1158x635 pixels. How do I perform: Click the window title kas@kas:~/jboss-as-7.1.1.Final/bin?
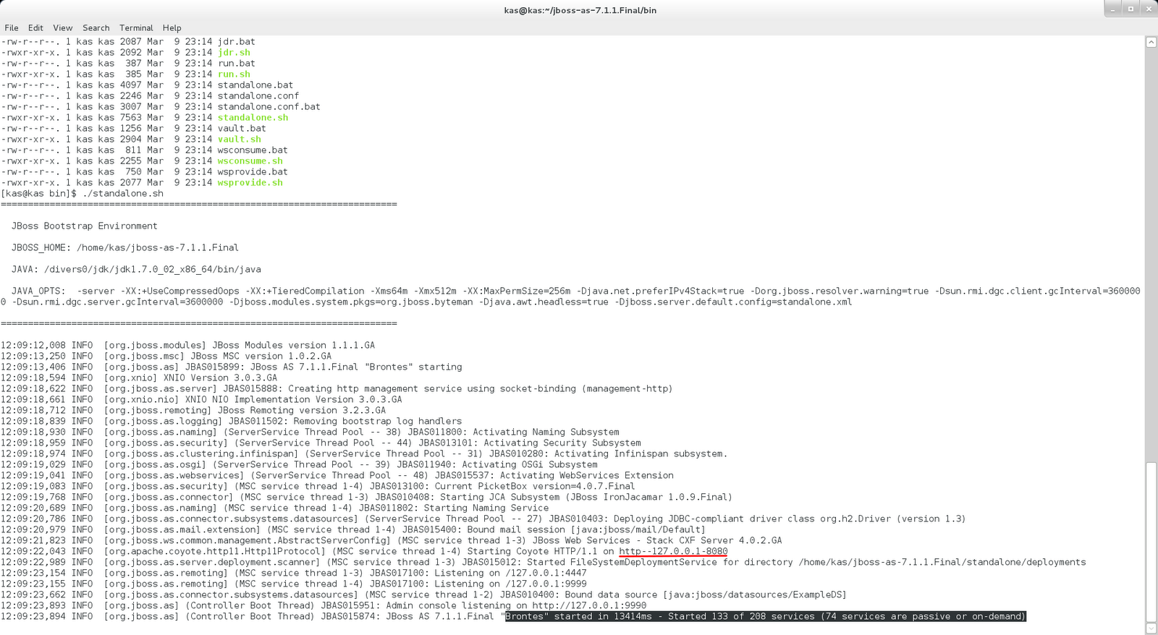click(580, 10)
